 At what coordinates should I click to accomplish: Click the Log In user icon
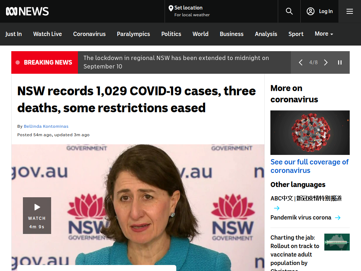(310, 11)
